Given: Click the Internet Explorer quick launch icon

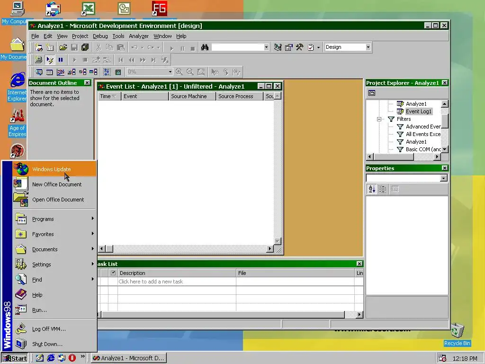Looking at the screenshot, I should (x=51, y=358).
